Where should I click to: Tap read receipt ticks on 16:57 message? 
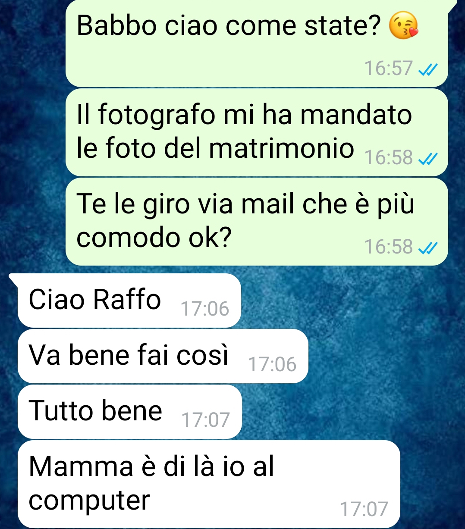429,69
